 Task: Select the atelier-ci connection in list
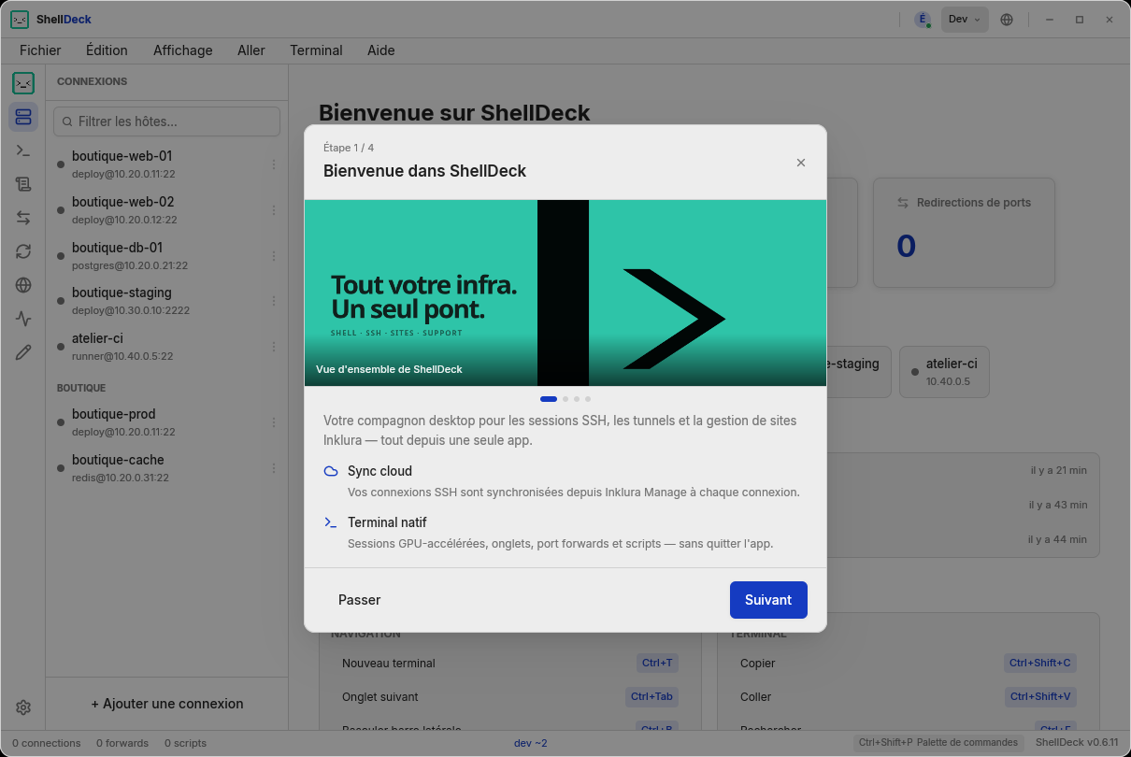(167, 347)
